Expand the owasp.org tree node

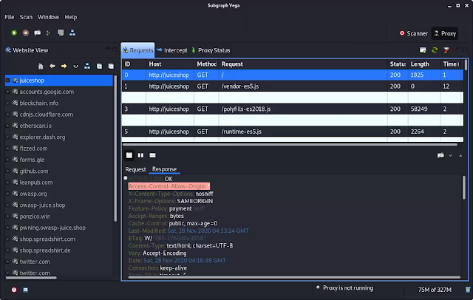point(8,194)
